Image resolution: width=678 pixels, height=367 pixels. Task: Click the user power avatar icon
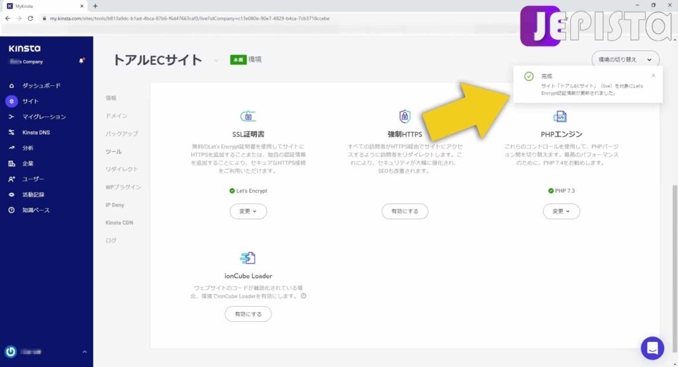point(11,352)
